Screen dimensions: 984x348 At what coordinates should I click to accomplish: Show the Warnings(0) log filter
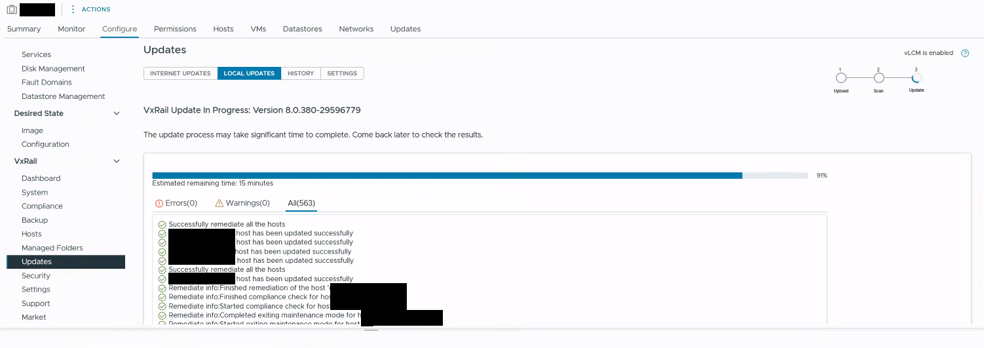click(242, 203)
